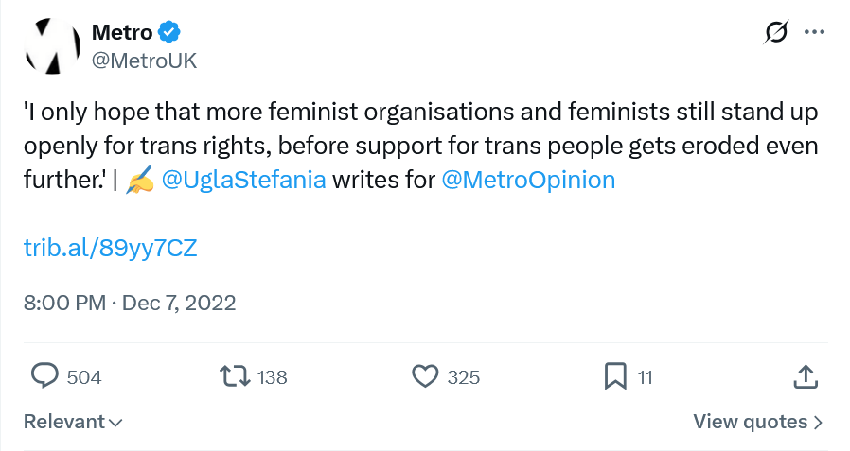The height and width of the screenshot is (451, 850).
Task: Click the @MetroUK handle
Action: tap(144, 61)
